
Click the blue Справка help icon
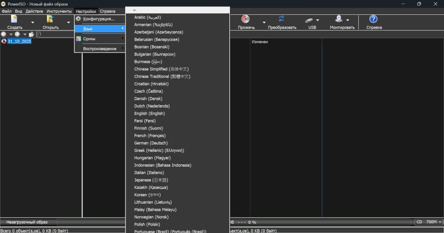tap(374, 19)
